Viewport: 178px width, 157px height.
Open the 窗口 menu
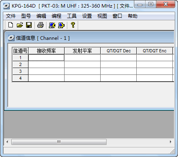(117, 16)
